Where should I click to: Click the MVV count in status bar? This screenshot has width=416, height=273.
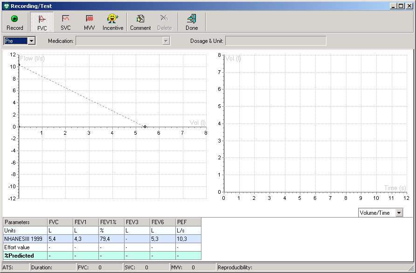click(193, 267)
